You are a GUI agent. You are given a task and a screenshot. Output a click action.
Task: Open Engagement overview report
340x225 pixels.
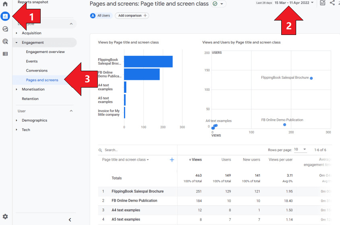pyautogui.click(x=45, y=52)
